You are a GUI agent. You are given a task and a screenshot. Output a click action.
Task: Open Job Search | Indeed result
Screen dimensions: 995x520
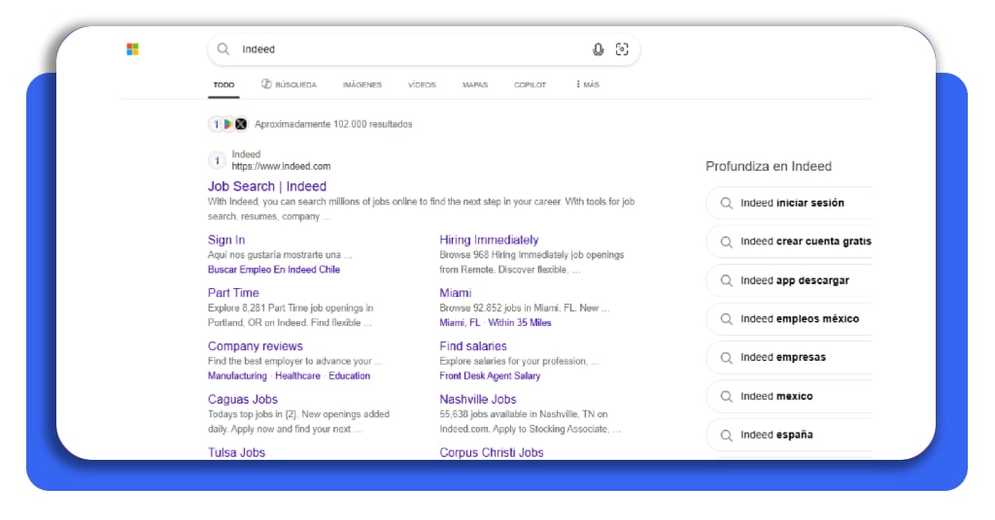(267, 186)
